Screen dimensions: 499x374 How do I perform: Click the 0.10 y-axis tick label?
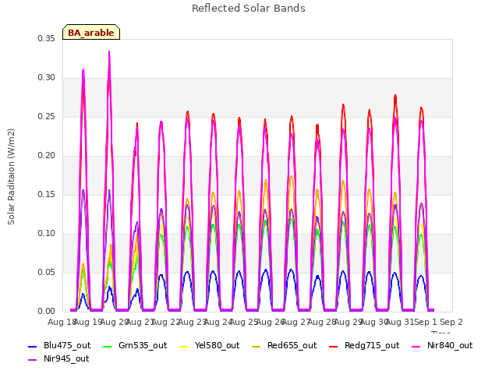(46, 234)
